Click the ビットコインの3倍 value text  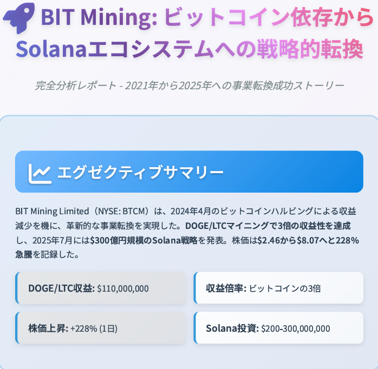click(285, 288)
